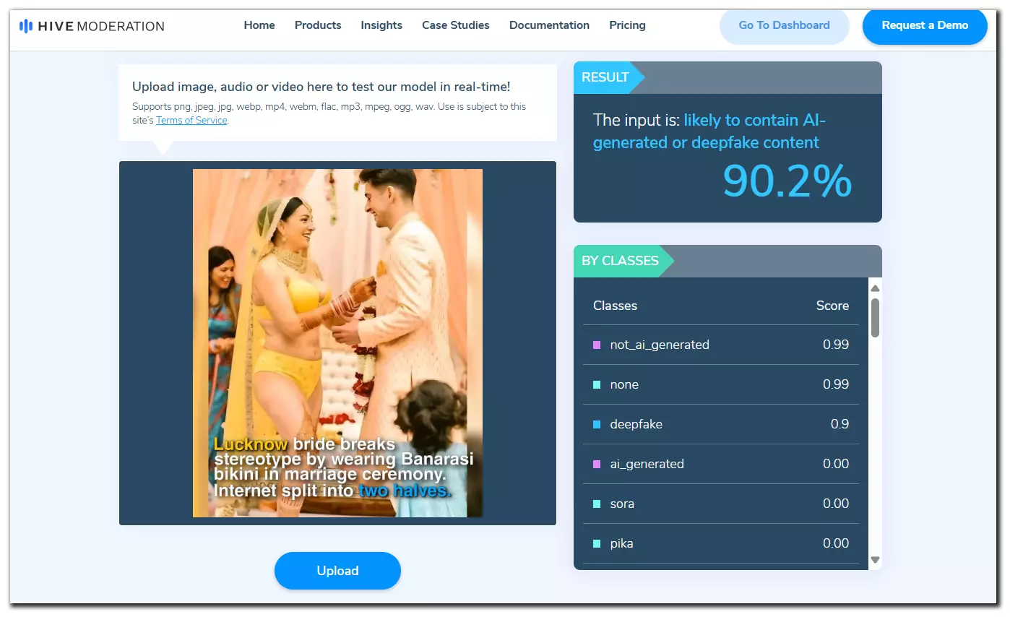Click the Go To Dashboard button
This screenshot has height=617, width=1010.
[x=784, y=25]
